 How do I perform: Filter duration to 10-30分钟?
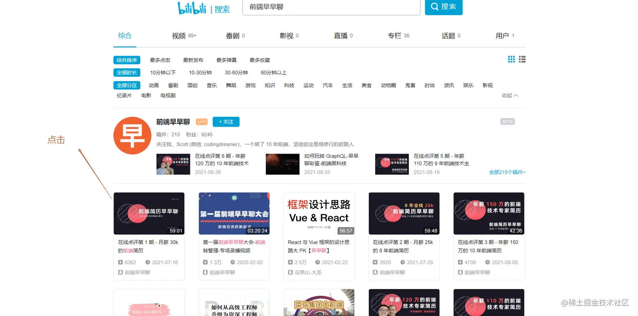pos(200,73)
